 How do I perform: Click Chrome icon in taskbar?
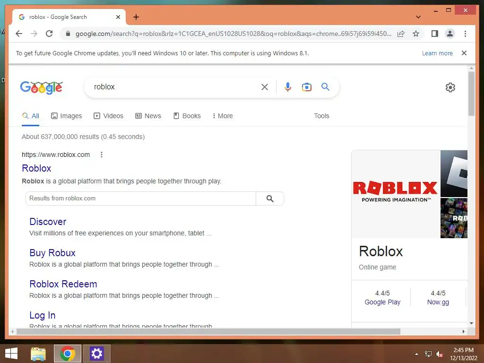68,354
